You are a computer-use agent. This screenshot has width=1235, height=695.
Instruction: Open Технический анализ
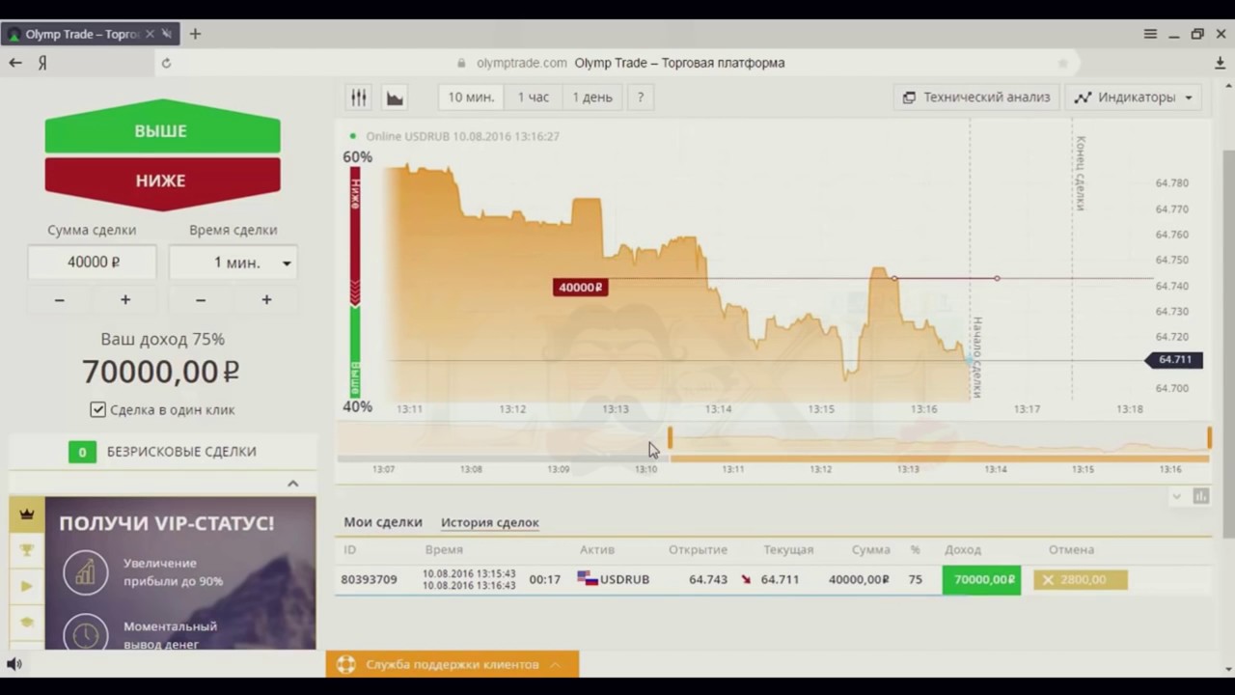coord(976,97)
